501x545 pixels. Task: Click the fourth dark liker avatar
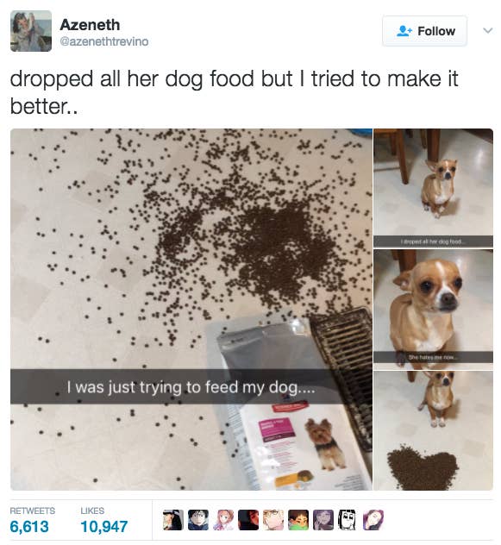[x=248, y=520]
